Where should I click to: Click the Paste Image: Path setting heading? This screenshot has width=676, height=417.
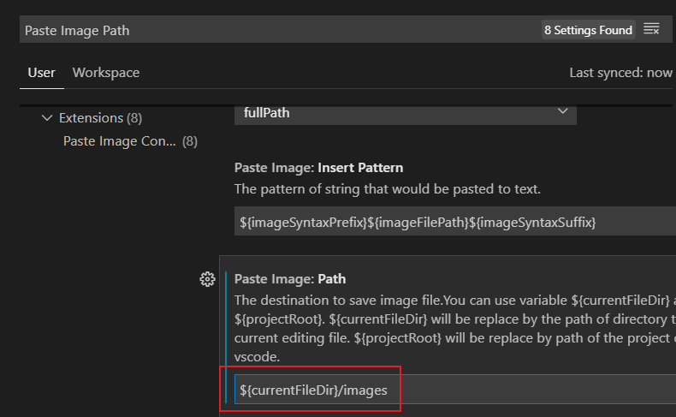pyautogui.click(x=290, y=279)
